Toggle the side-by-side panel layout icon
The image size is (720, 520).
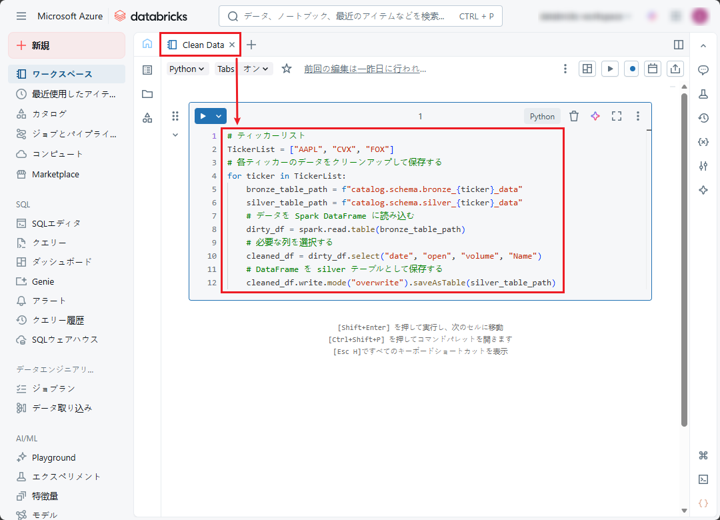pos(679,45)
